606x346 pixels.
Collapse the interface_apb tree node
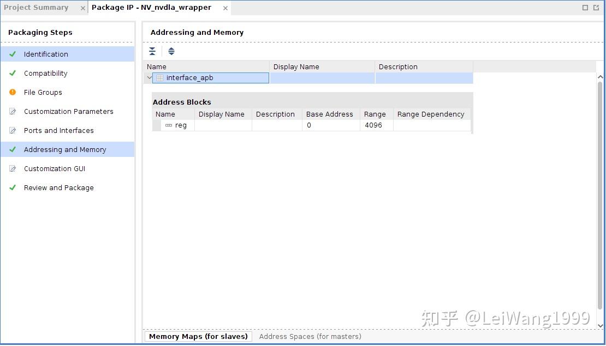click(x=148, y=77)
